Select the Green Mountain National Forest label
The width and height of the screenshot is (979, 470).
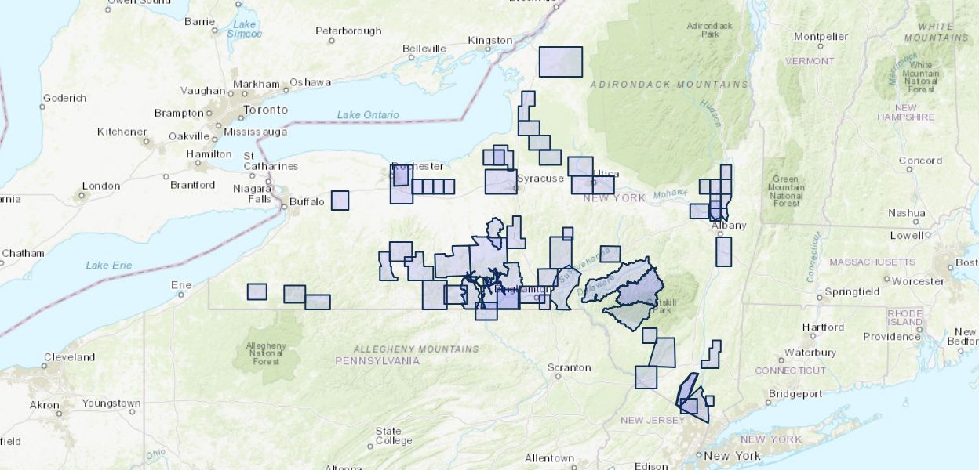[x=786, y=191]
